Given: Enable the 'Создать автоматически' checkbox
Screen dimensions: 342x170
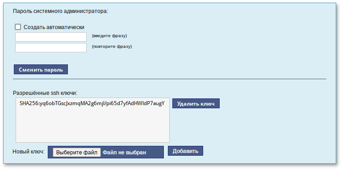Looking at the screenshot, I should (18, 27).
